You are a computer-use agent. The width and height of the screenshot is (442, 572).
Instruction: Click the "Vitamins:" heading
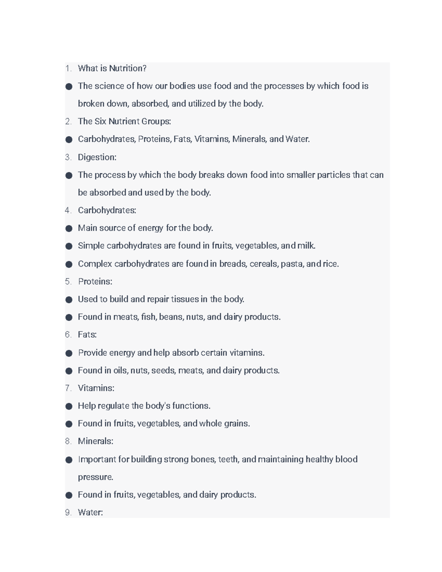click(96, 388)
